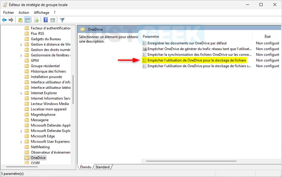Click the Export list toolbar icon

pos(37,20)
